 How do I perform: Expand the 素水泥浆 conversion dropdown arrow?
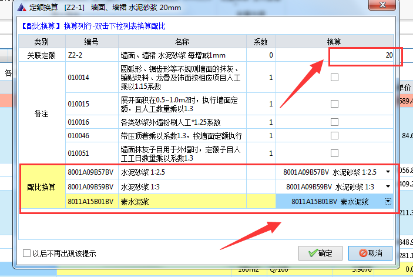point(388,202)
